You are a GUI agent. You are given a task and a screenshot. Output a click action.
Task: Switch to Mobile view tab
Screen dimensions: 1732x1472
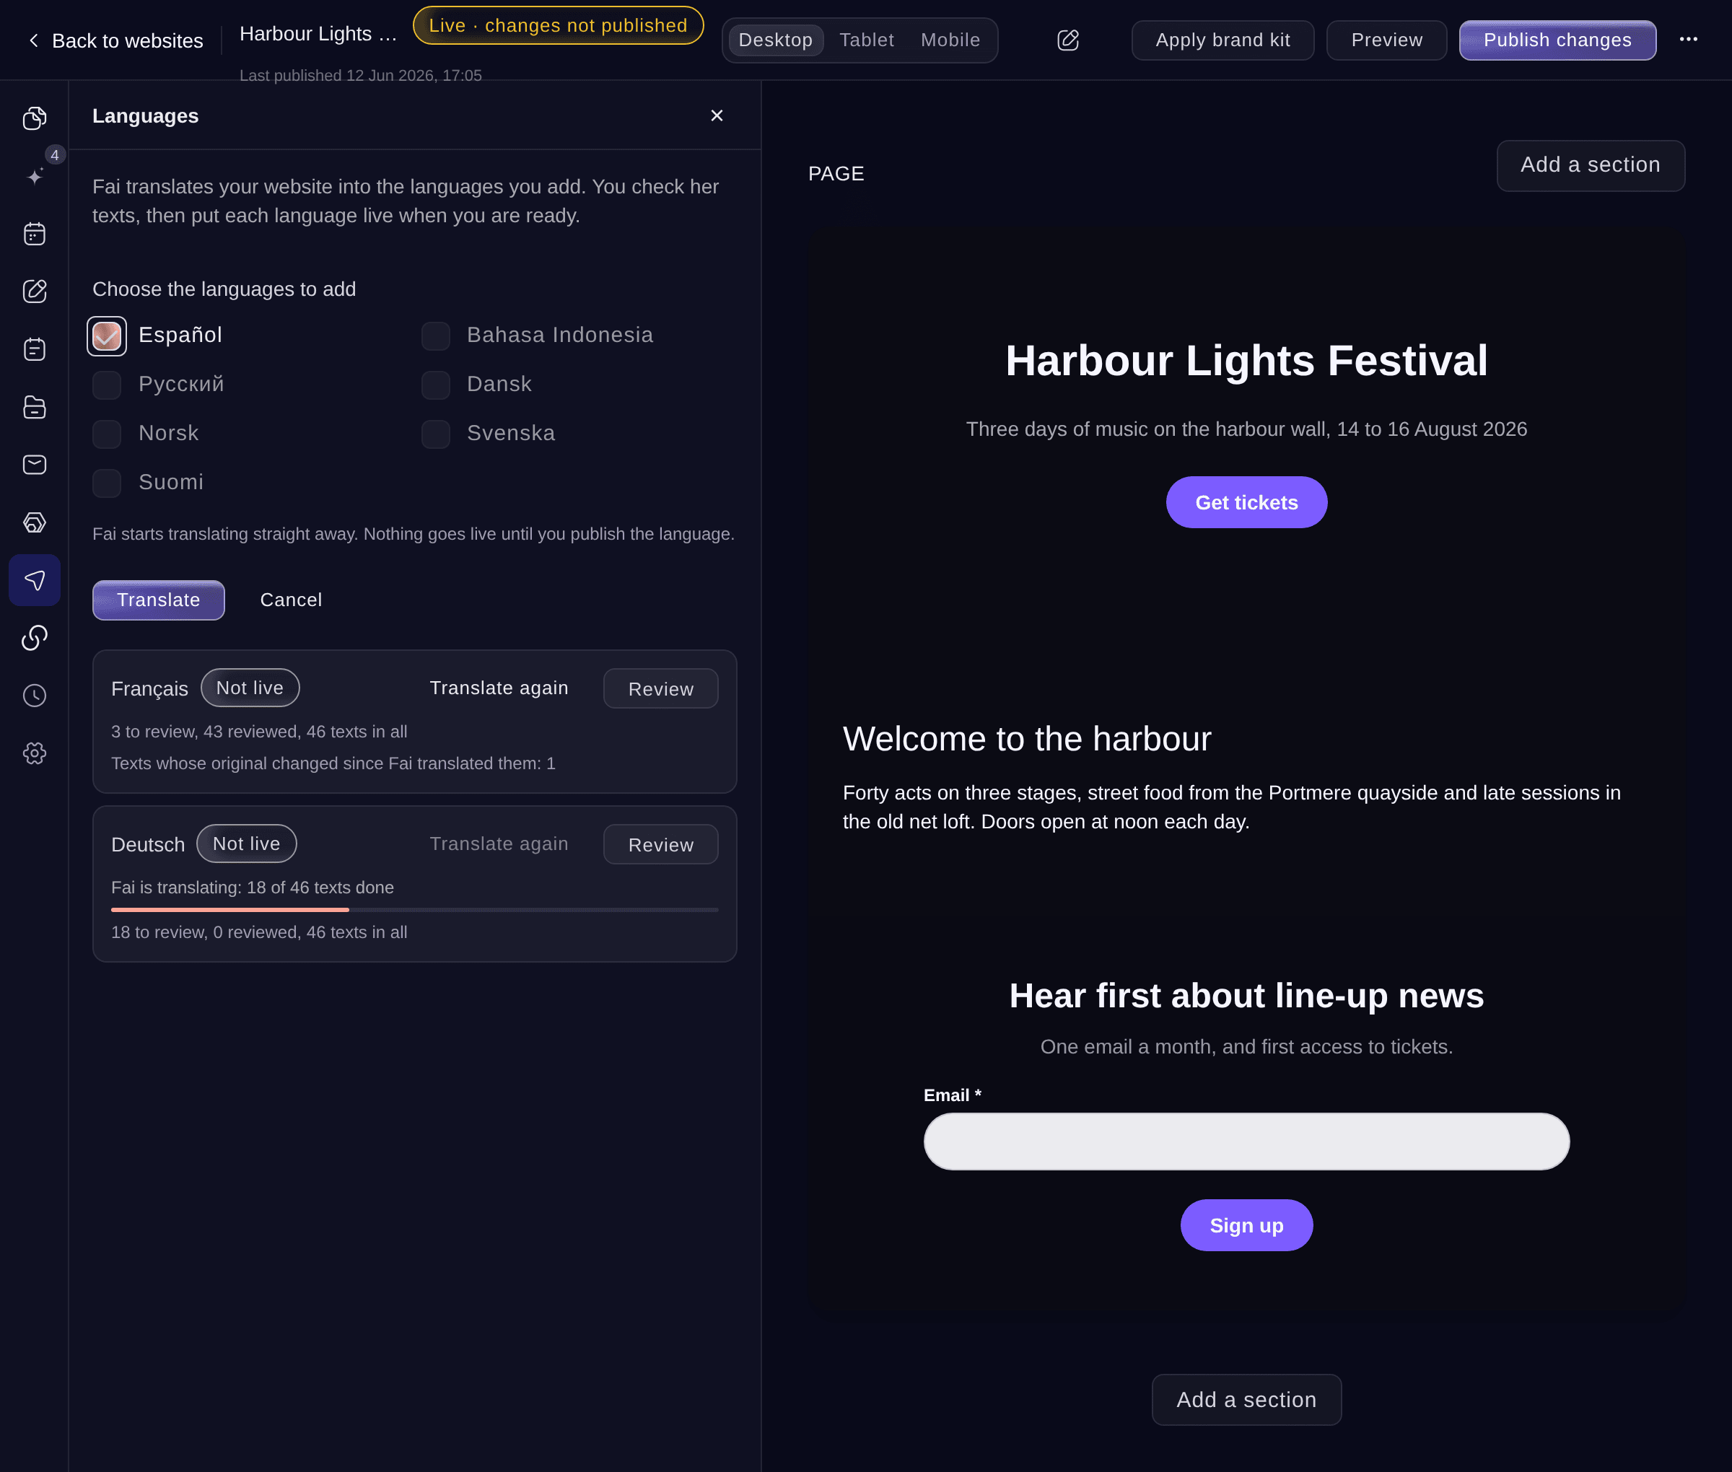tap(950, 40)
